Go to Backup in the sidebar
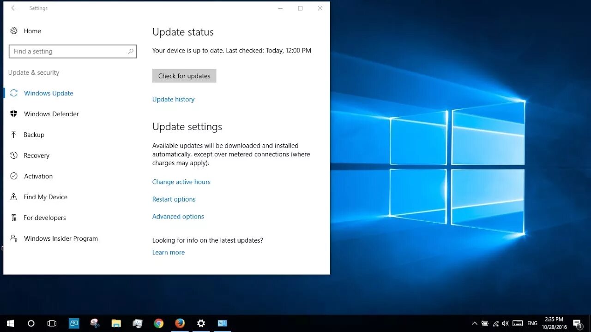591x332 pixels. (x=34, y=135)
